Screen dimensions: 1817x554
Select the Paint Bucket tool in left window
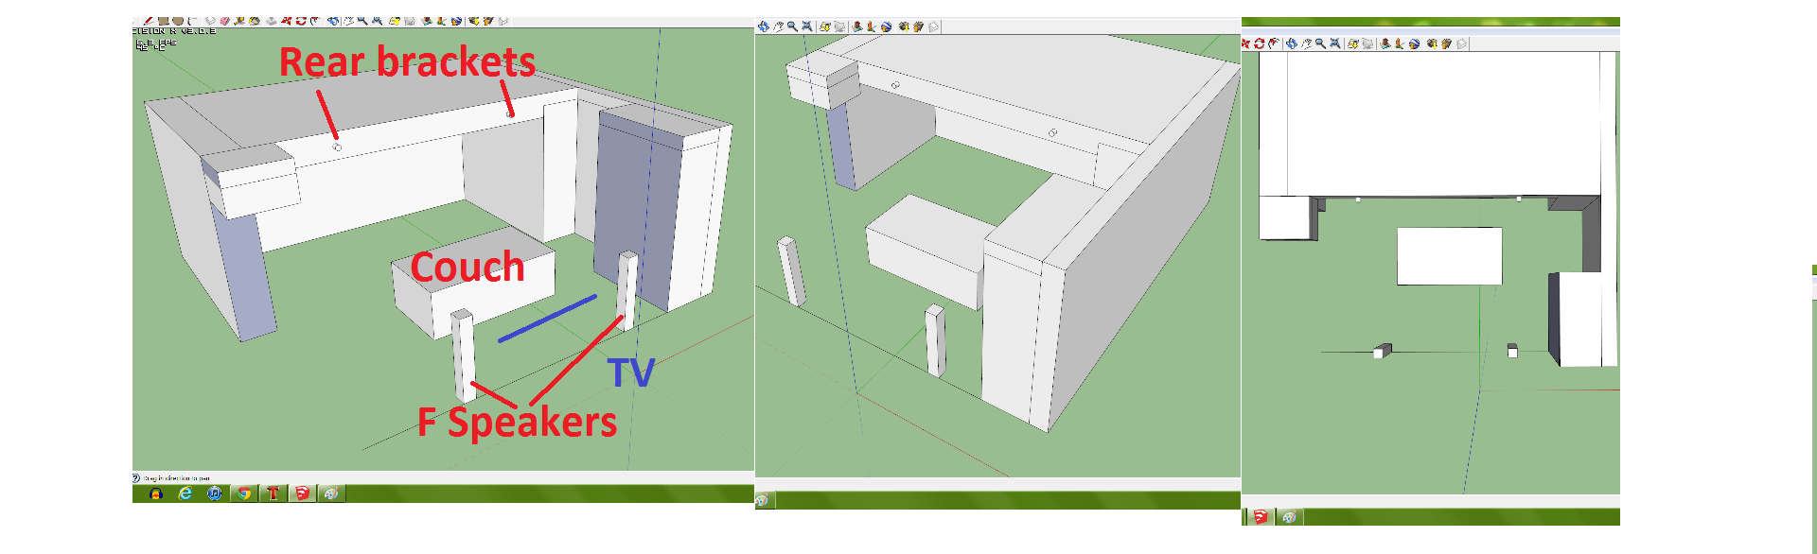[255, 21]
